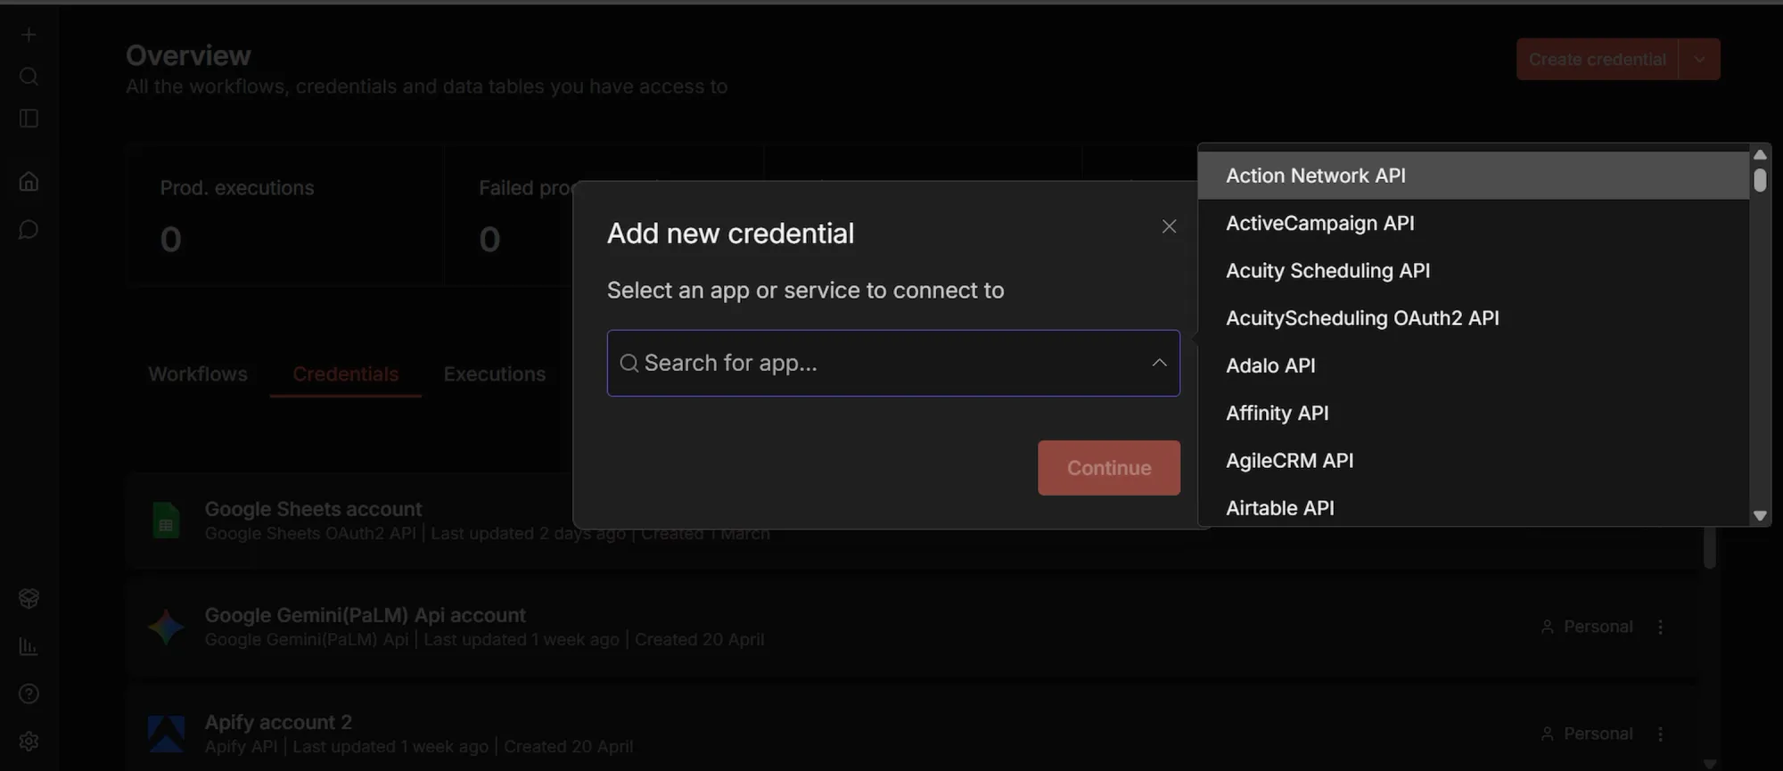Click the plus icon in the sidebar
This screenshot has height=771, width=1783.
(x=29, y=35)
